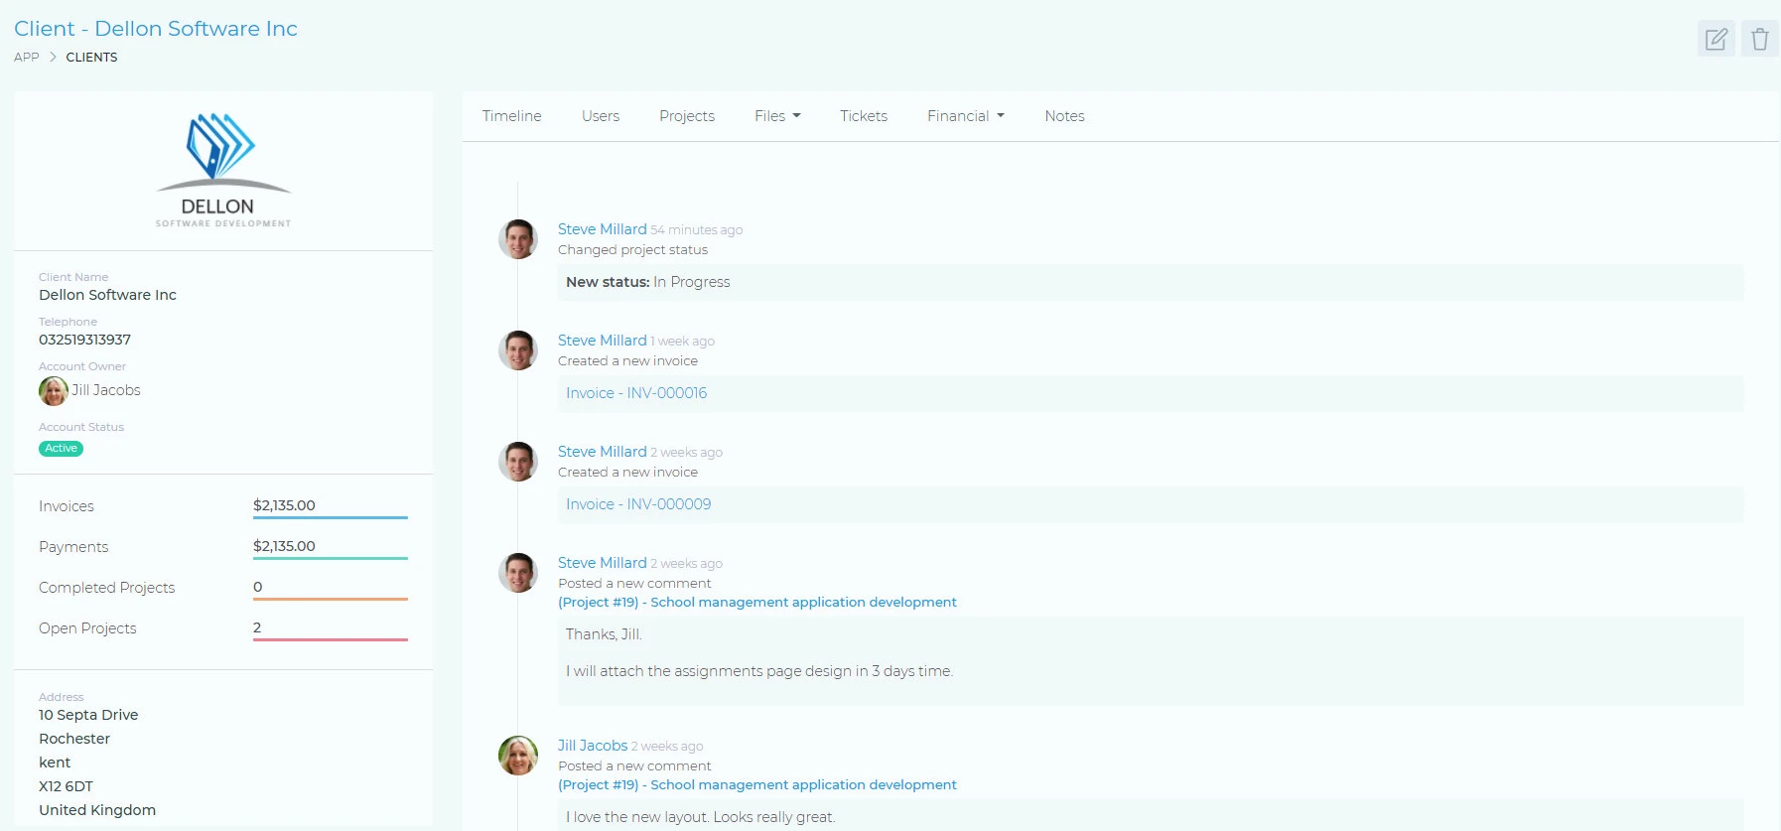This screenshot has width=1781, height=831.
Task: Open the Projects tab
Action: [x=686, y=116]
